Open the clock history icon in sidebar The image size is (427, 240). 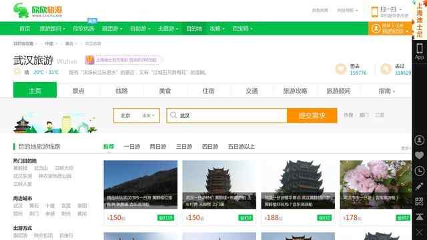pyautogui.click(x=420, y=171)
